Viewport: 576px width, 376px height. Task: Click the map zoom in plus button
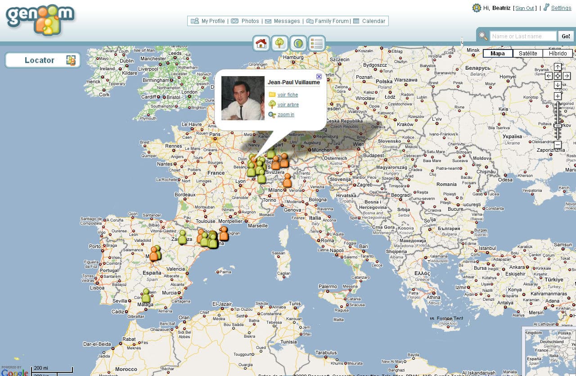tap(558, 96)
